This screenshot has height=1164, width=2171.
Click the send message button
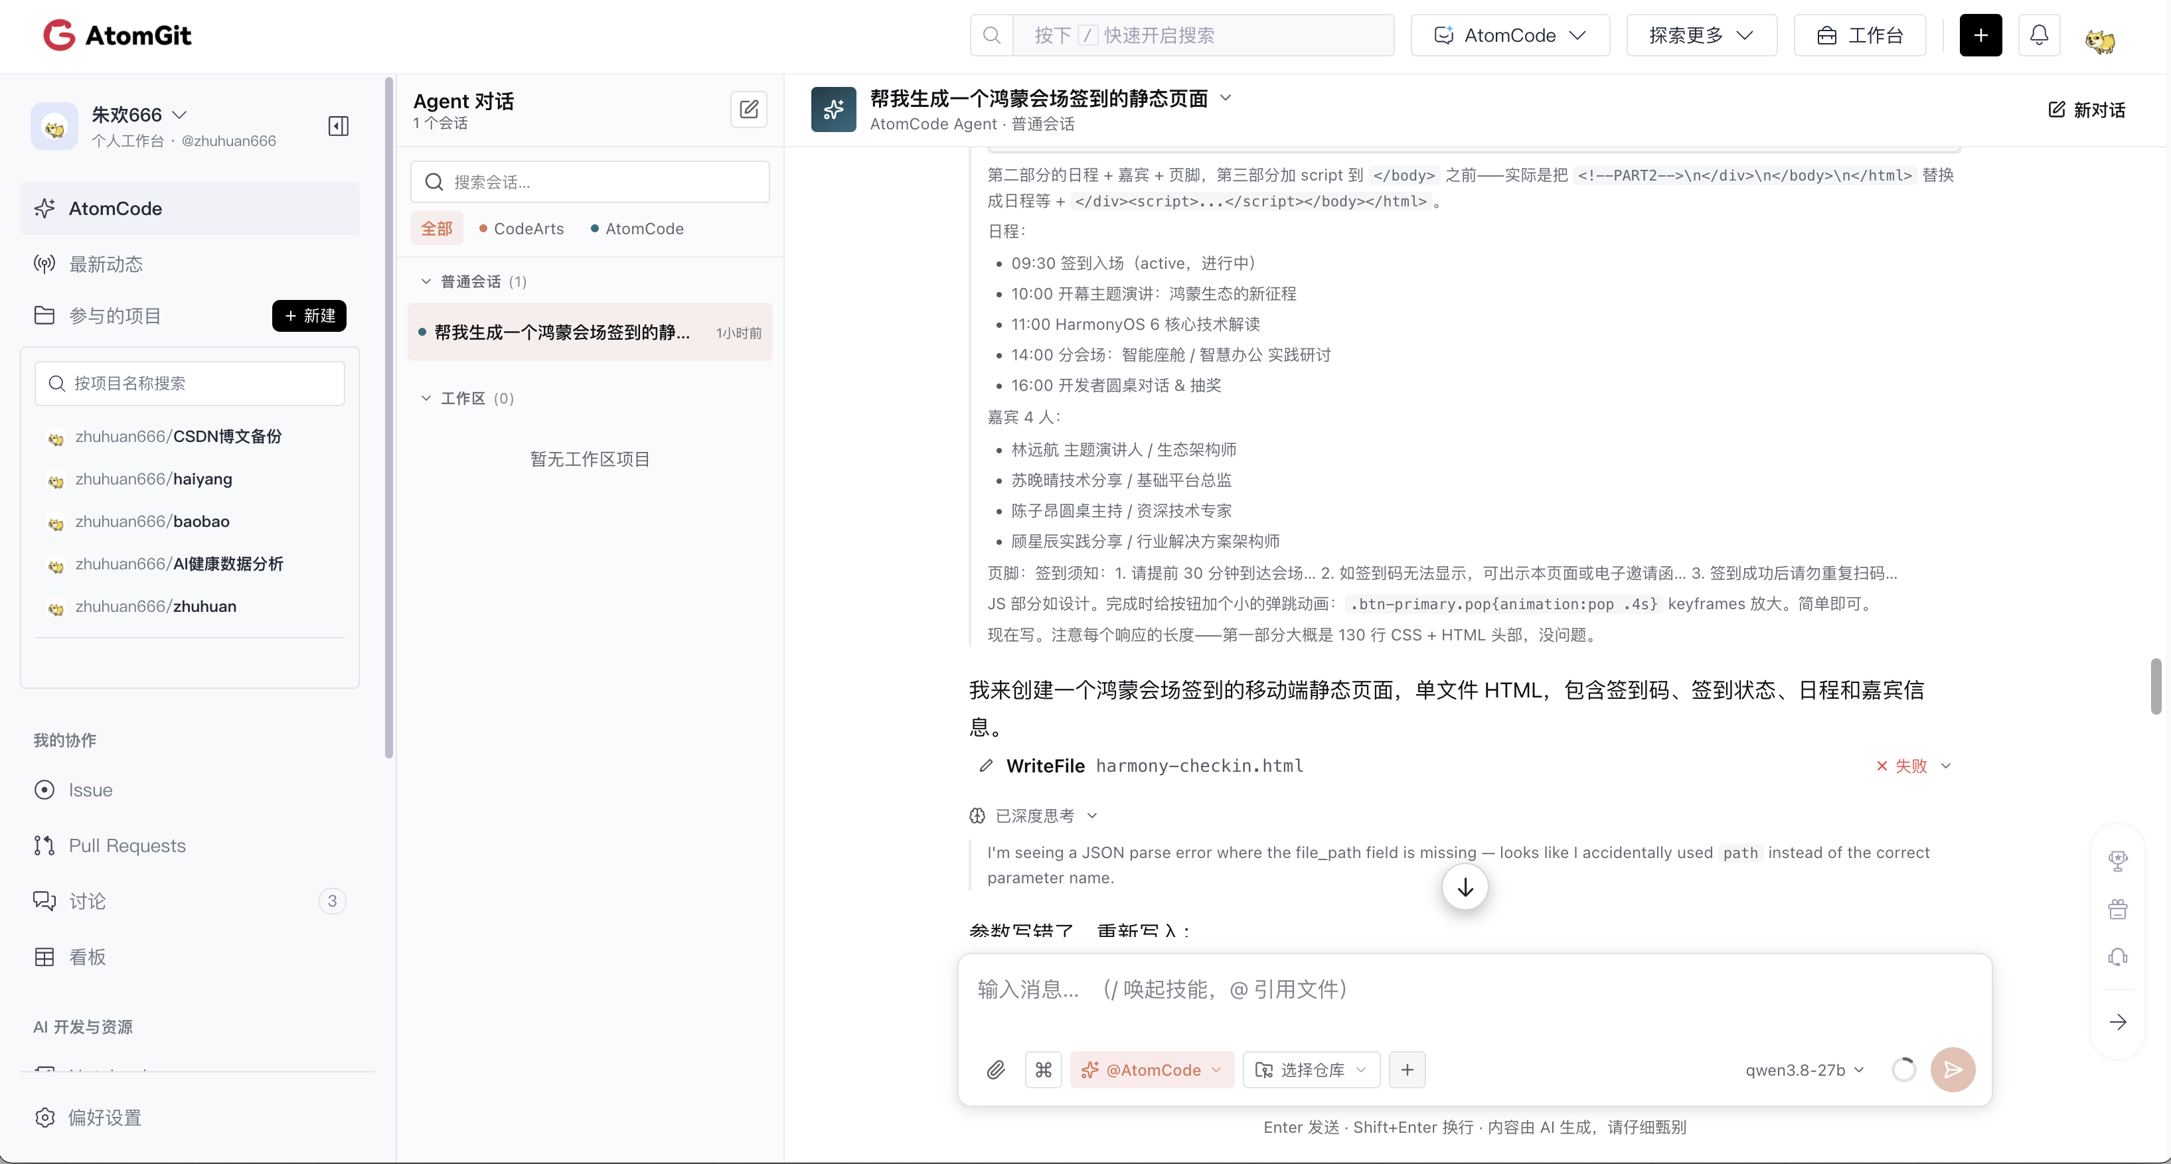coord(1953,1070)
